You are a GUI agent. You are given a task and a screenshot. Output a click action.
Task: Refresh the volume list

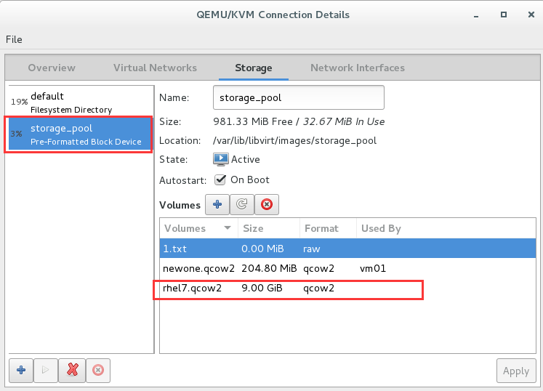click(242, 205)
